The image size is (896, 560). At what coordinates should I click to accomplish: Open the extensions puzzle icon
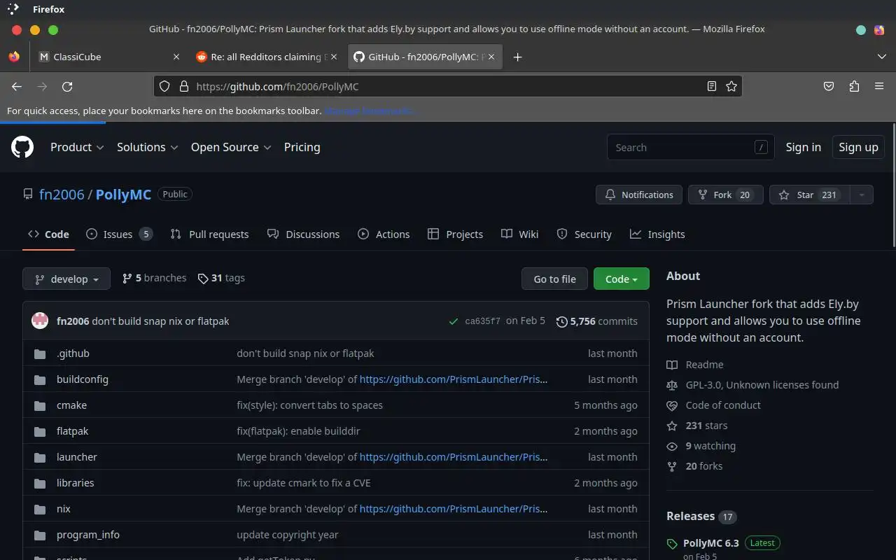(x=854, y=86)
